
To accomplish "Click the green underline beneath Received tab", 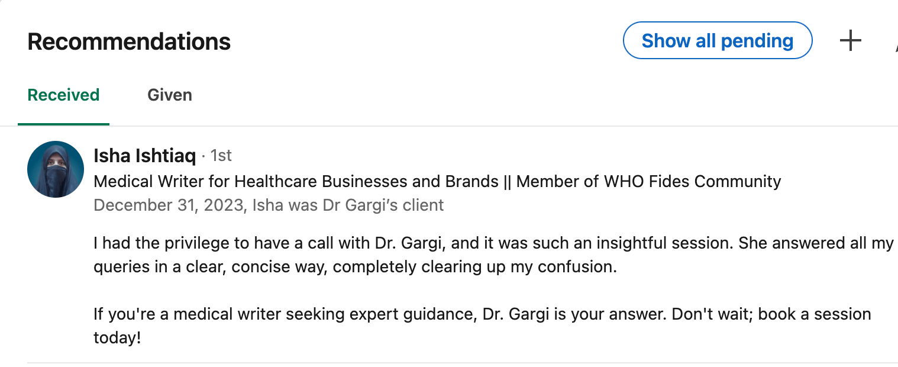I will (x=63, y=124).
